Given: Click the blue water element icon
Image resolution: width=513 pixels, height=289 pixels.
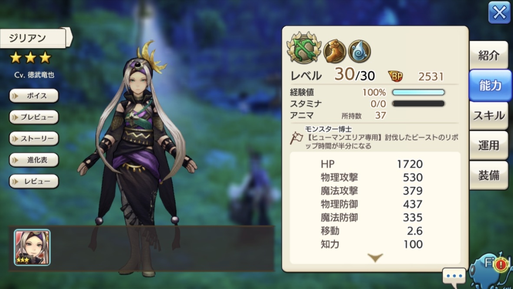Looking at the screenshot, I should pos(359,51).
